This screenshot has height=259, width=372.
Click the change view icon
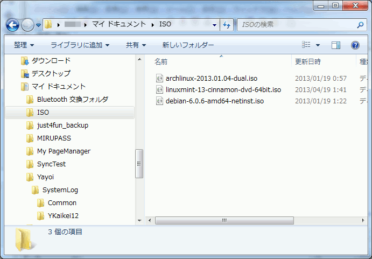[x=306, y=45]
